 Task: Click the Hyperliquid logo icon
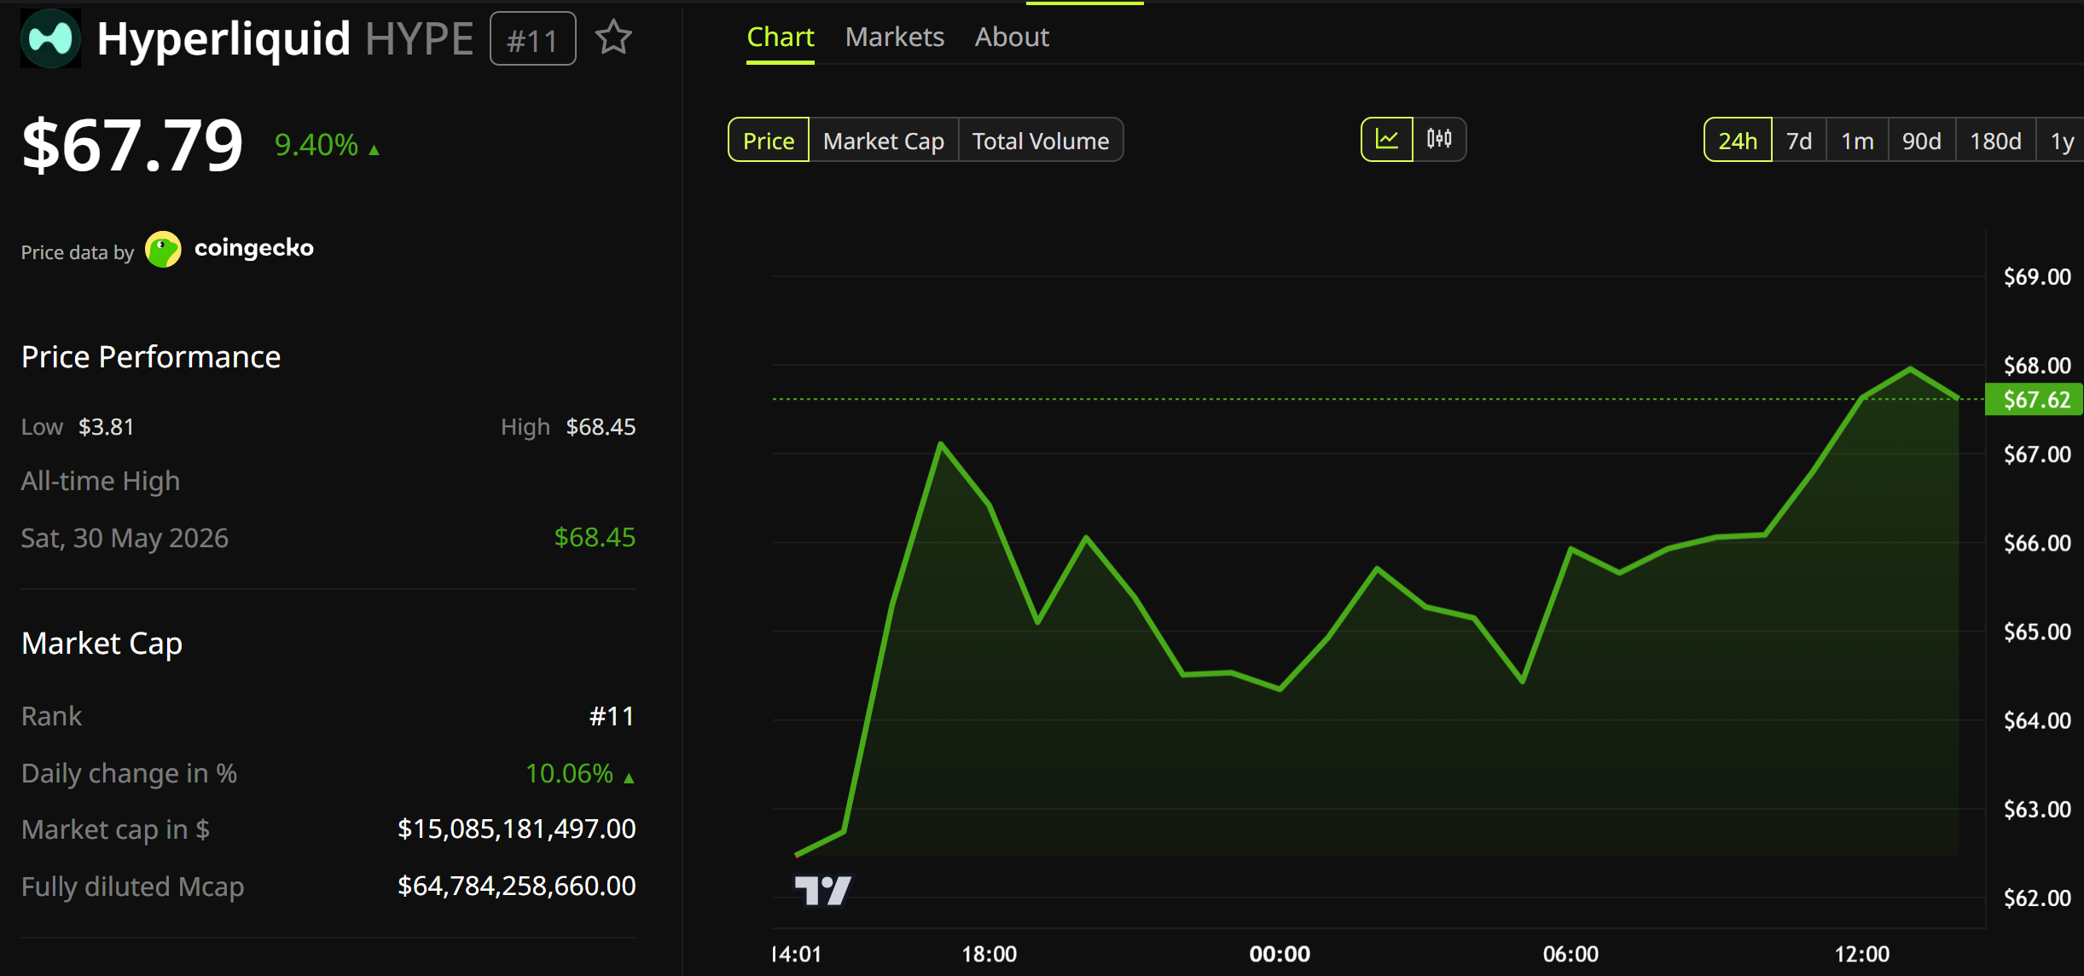(50, 38)
